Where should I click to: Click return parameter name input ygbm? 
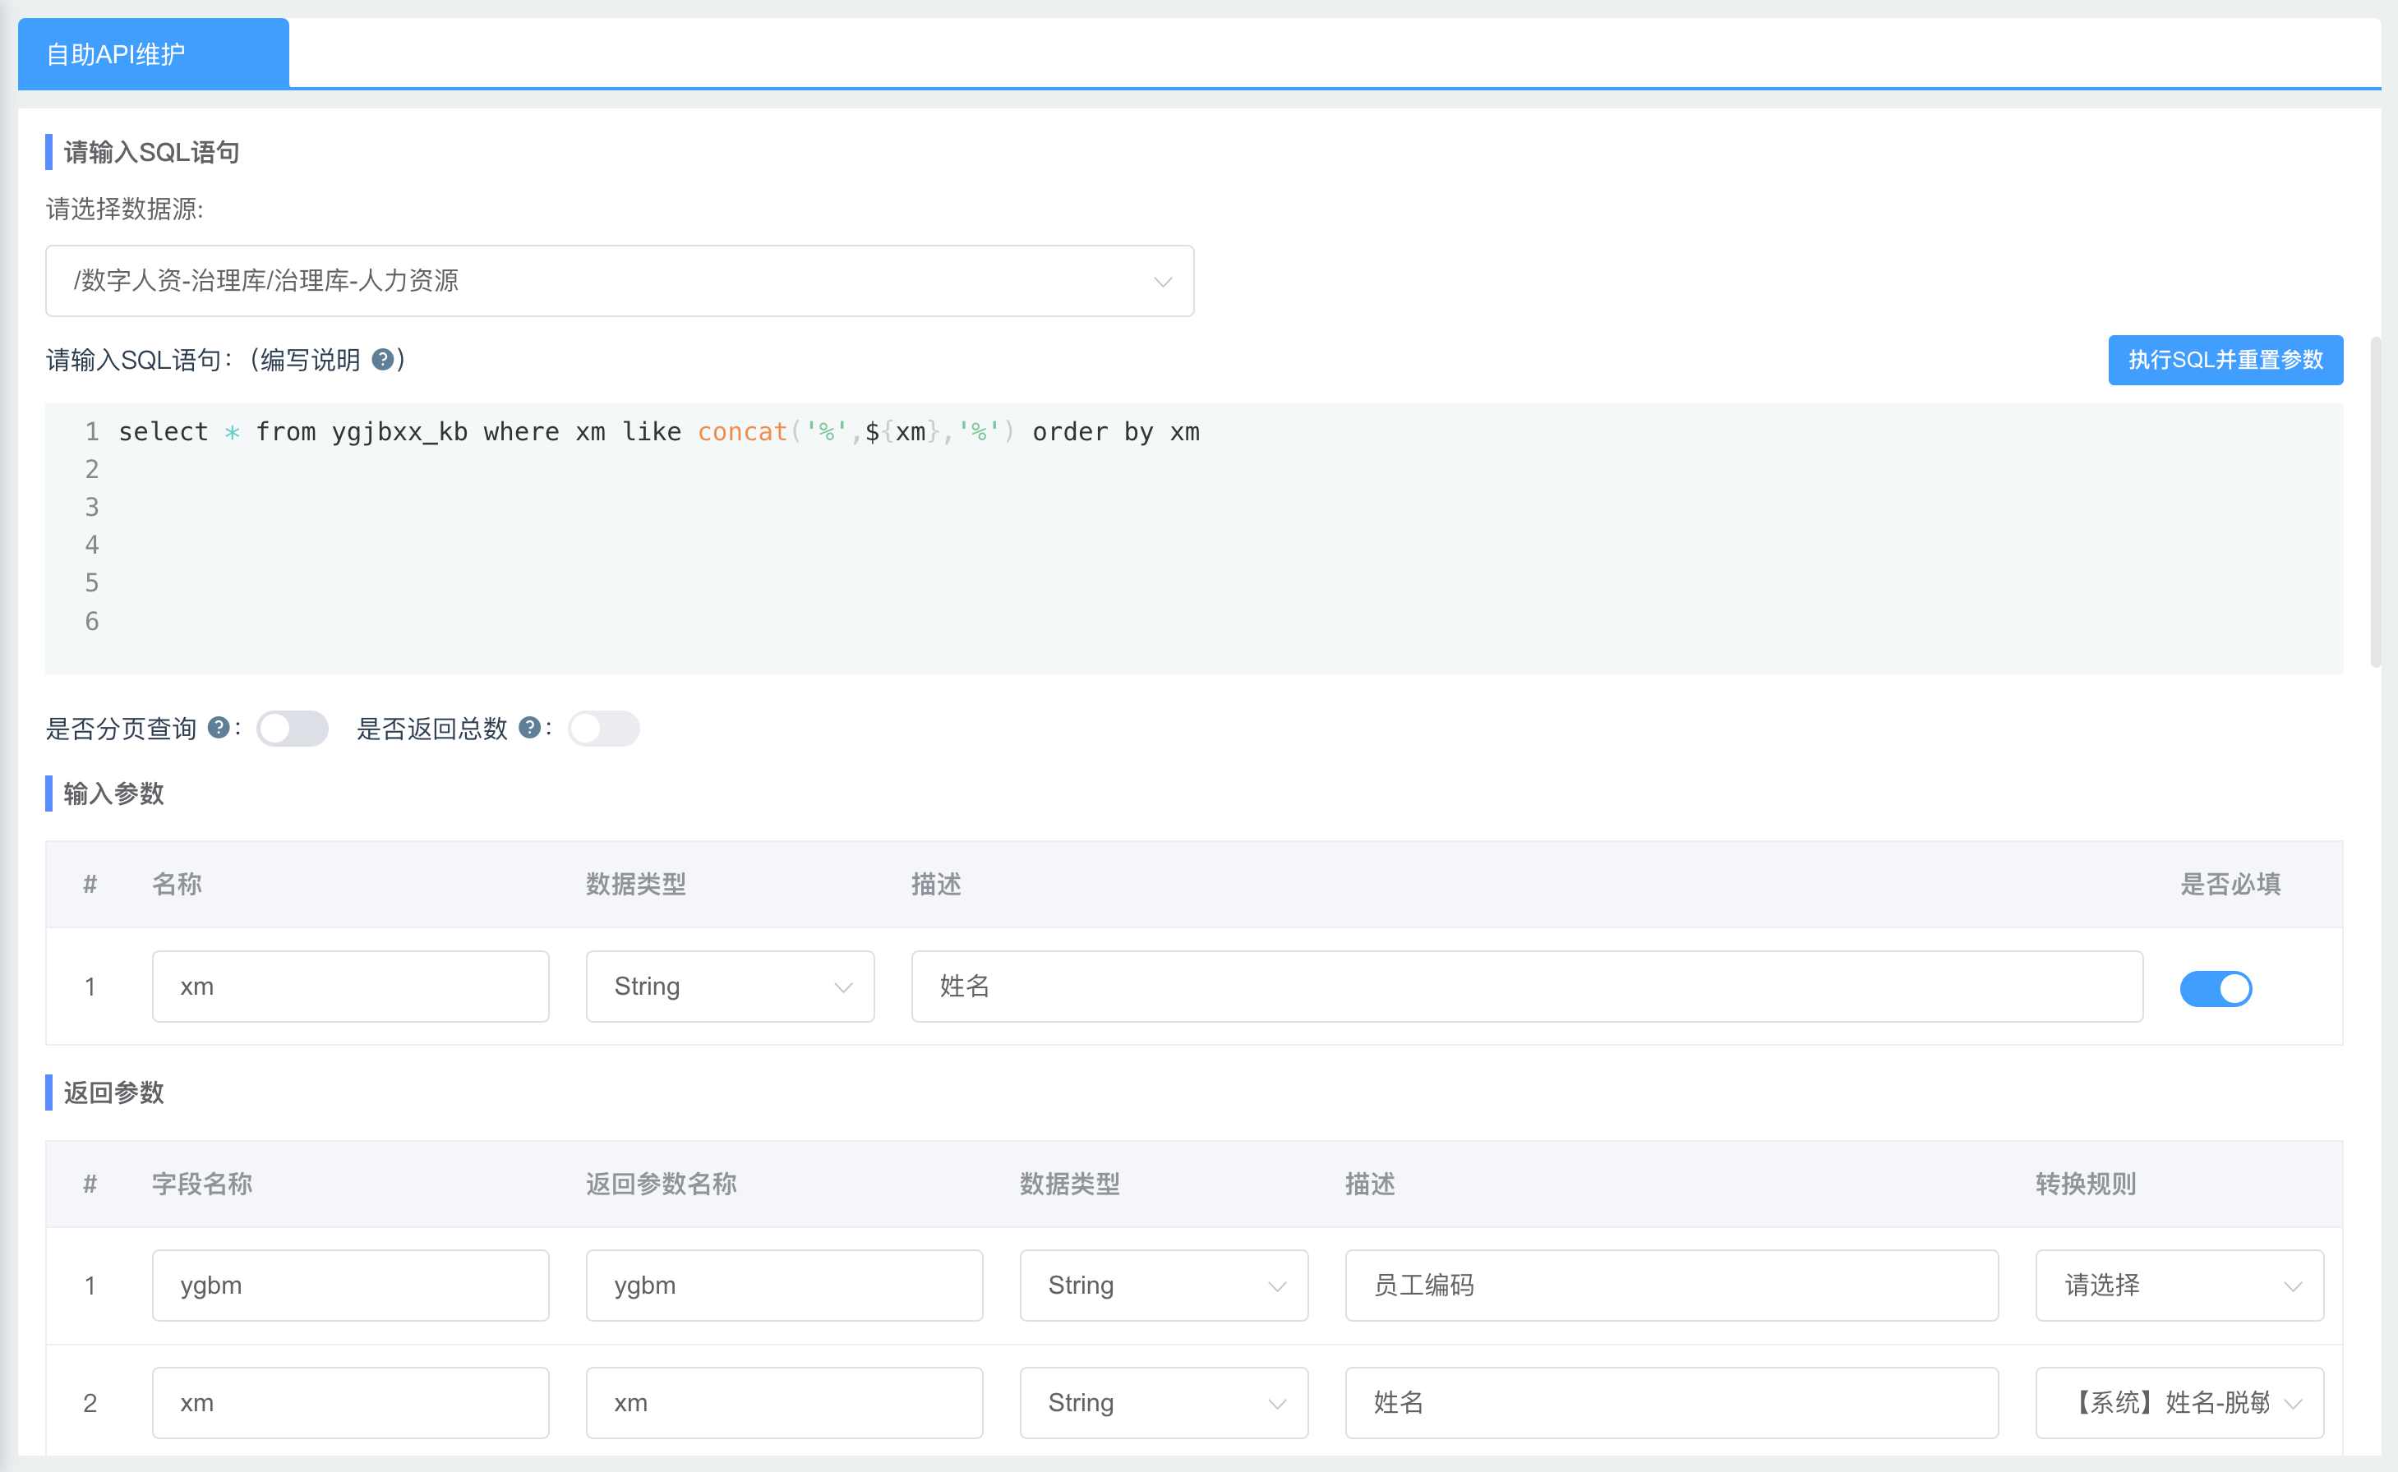pyautogui.click(x=784, y=1285)
